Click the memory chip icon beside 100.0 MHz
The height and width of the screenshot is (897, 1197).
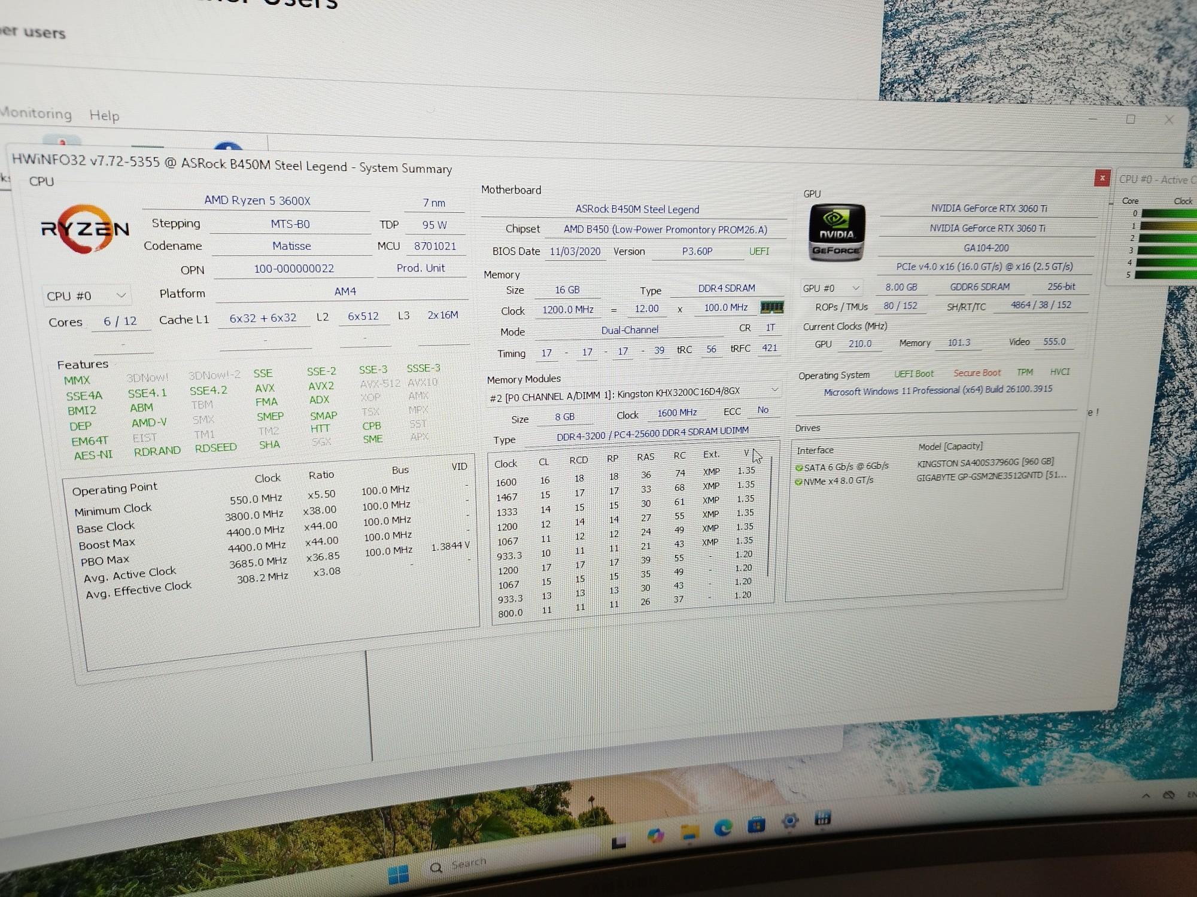click(x=771, y=307)
